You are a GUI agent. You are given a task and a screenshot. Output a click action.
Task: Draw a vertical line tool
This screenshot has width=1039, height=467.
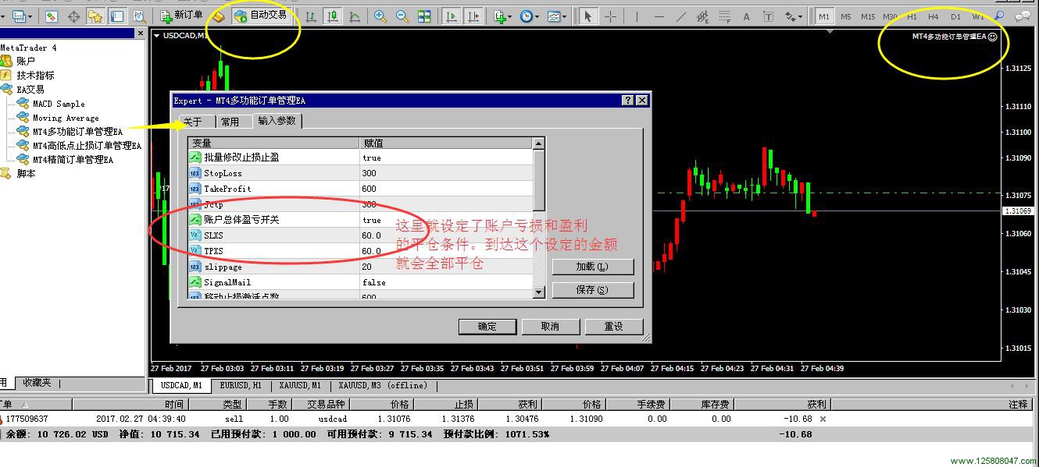[x=637, y=16]
